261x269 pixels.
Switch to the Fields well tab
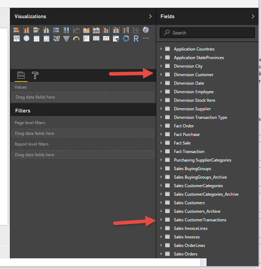coord(21,75)
